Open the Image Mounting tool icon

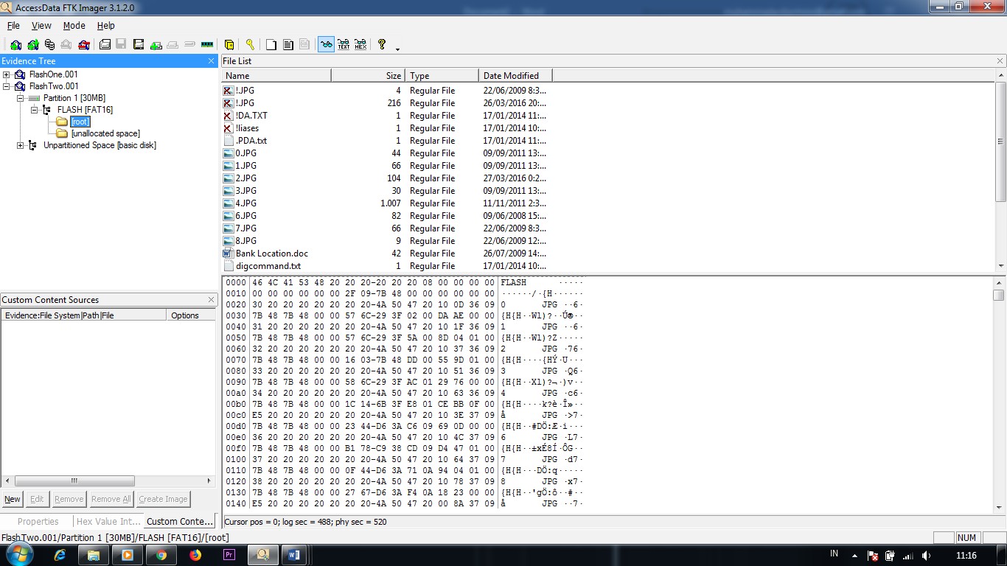point(50,44)
